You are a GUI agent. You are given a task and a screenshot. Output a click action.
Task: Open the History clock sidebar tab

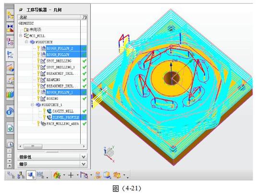[x=10, y=144]
